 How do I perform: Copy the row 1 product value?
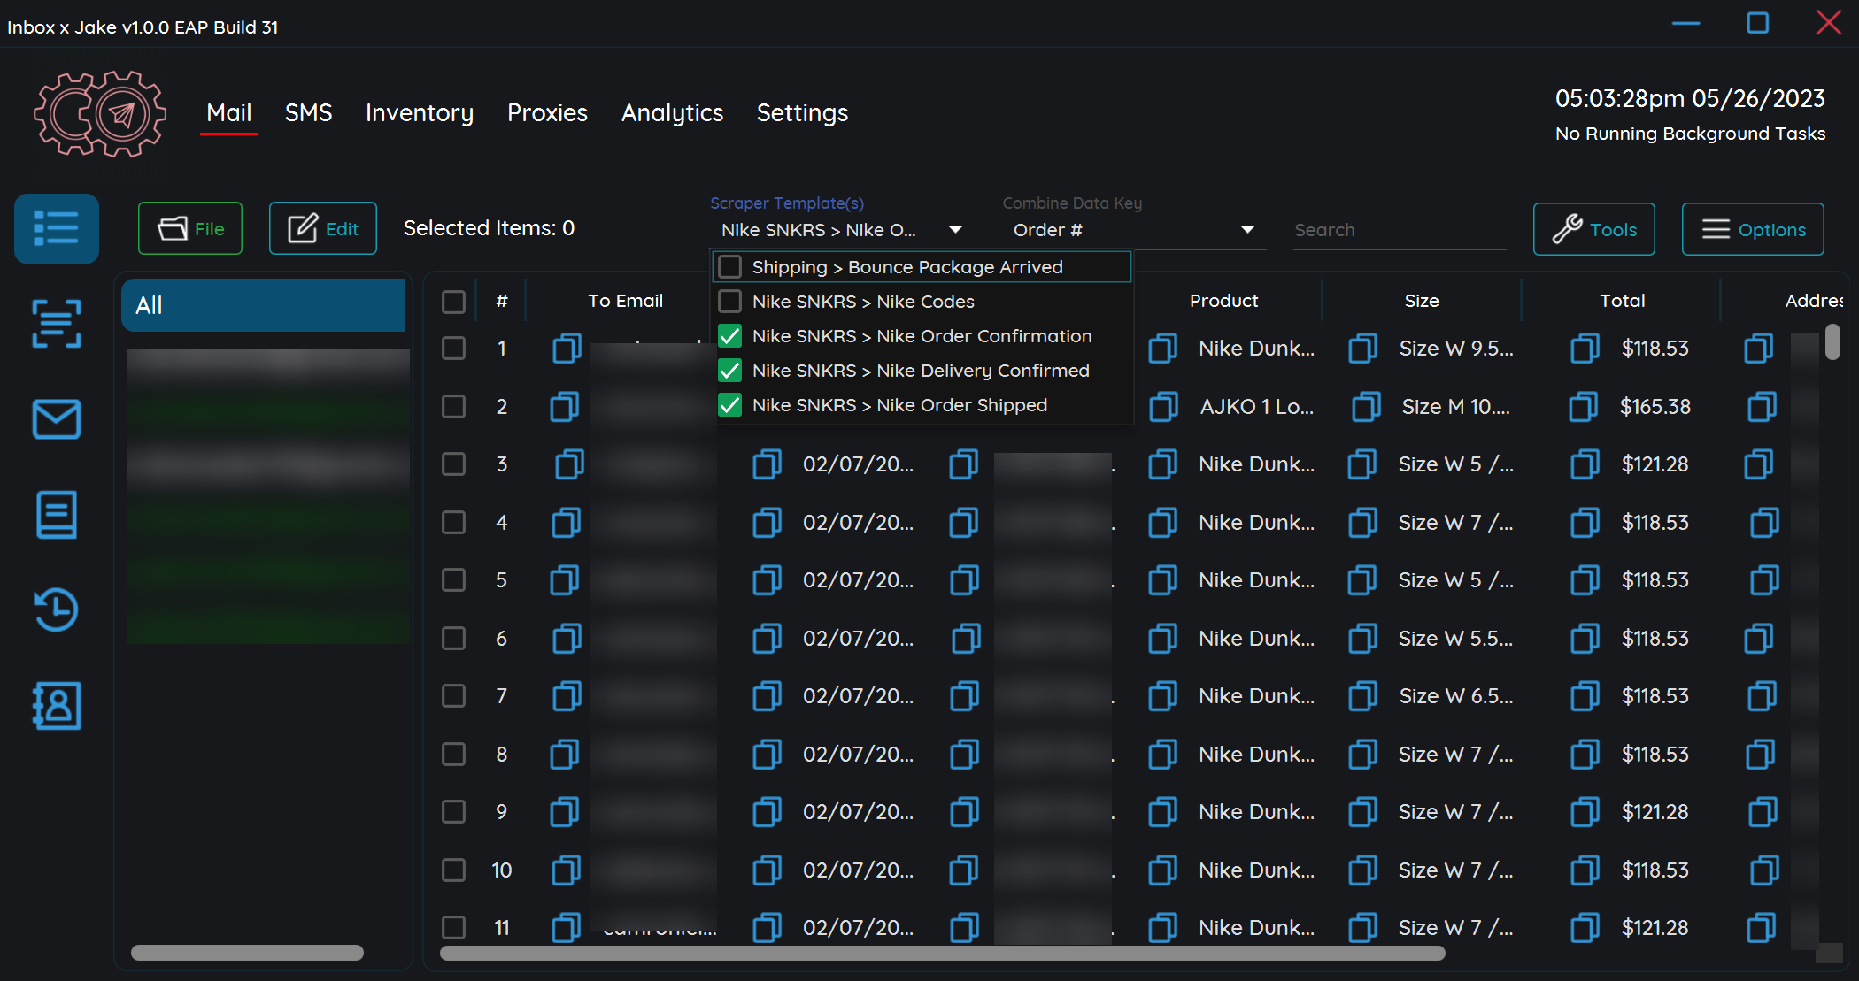click(1162, 349)
